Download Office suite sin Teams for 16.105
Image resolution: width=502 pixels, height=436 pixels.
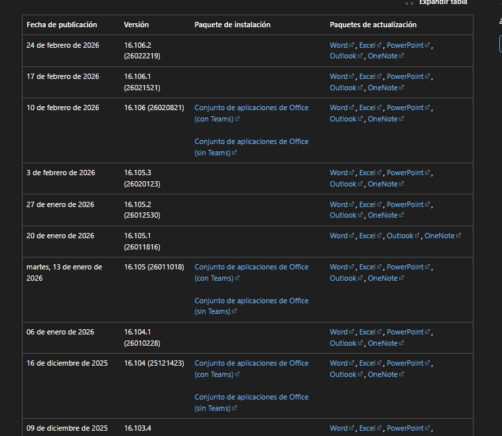pos(251,306)
